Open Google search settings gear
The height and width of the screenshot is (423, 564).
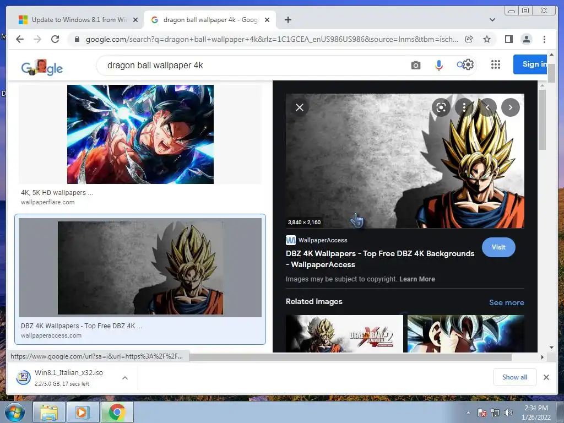pyautogui.click(x=468, y=65)
